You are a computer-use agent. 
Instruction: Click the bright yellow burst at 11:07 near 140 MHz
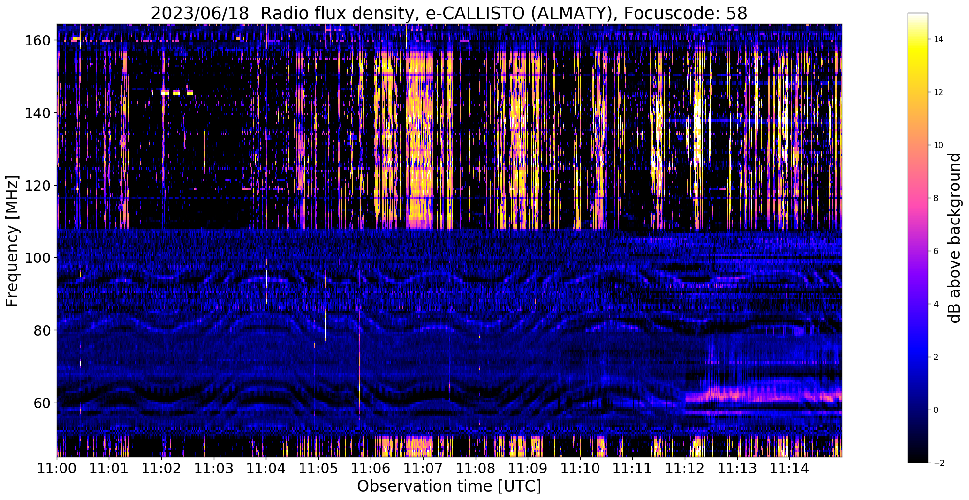[420, 141]
